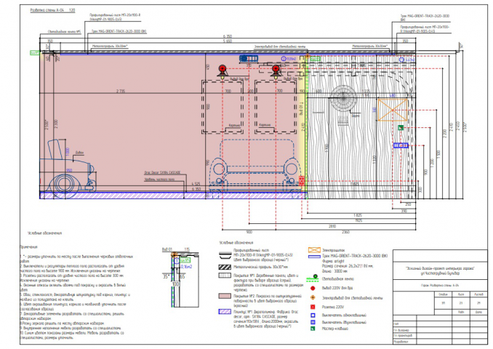This screenshot has height=349, width=493.
Task: Select the right dashed Картина frame
Action: 276,107
